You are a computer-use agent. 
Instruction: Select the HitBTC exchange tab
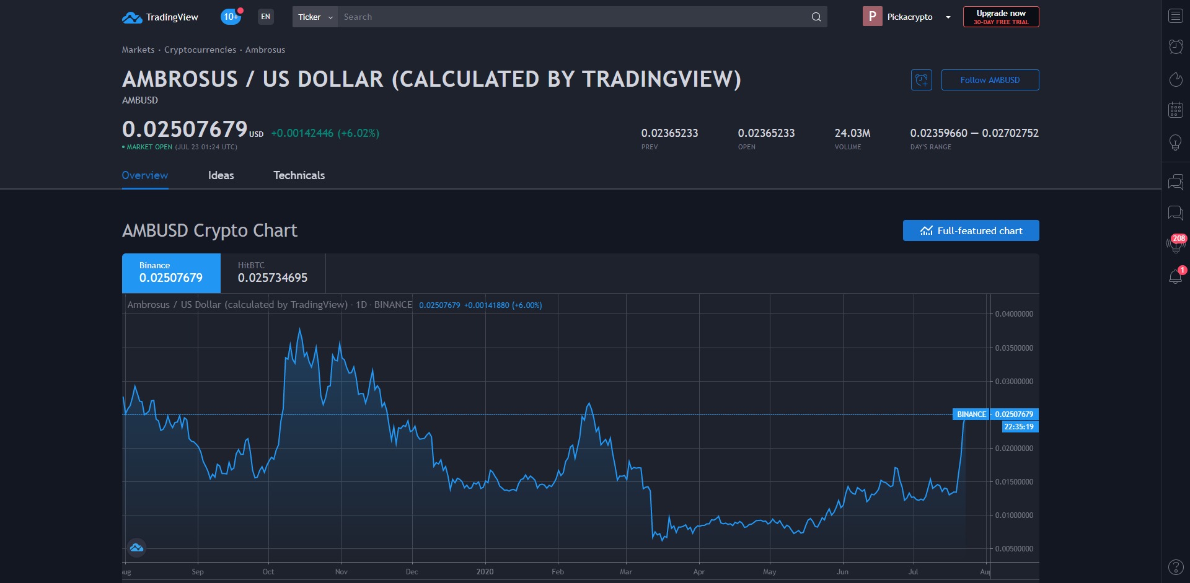[273, 273]
